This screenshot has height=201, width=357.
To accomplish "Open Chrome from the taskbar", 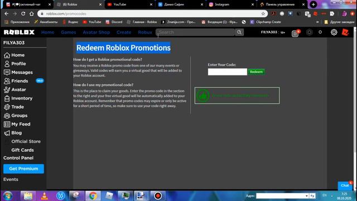I will [93, 196].
